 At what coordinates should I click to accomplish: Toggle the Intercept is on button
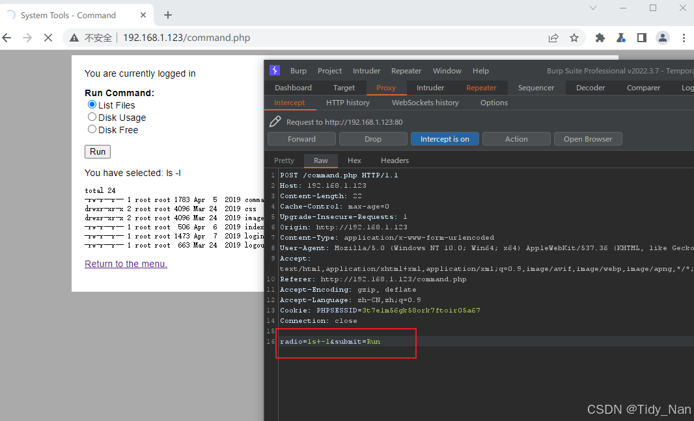click(x=445, y=139)
